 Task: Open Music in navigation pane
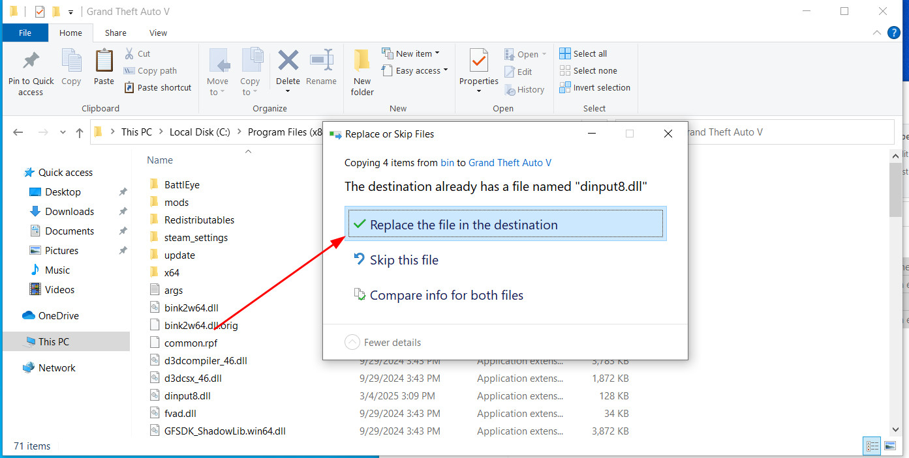pyautogui.click(x=57, y=270)
